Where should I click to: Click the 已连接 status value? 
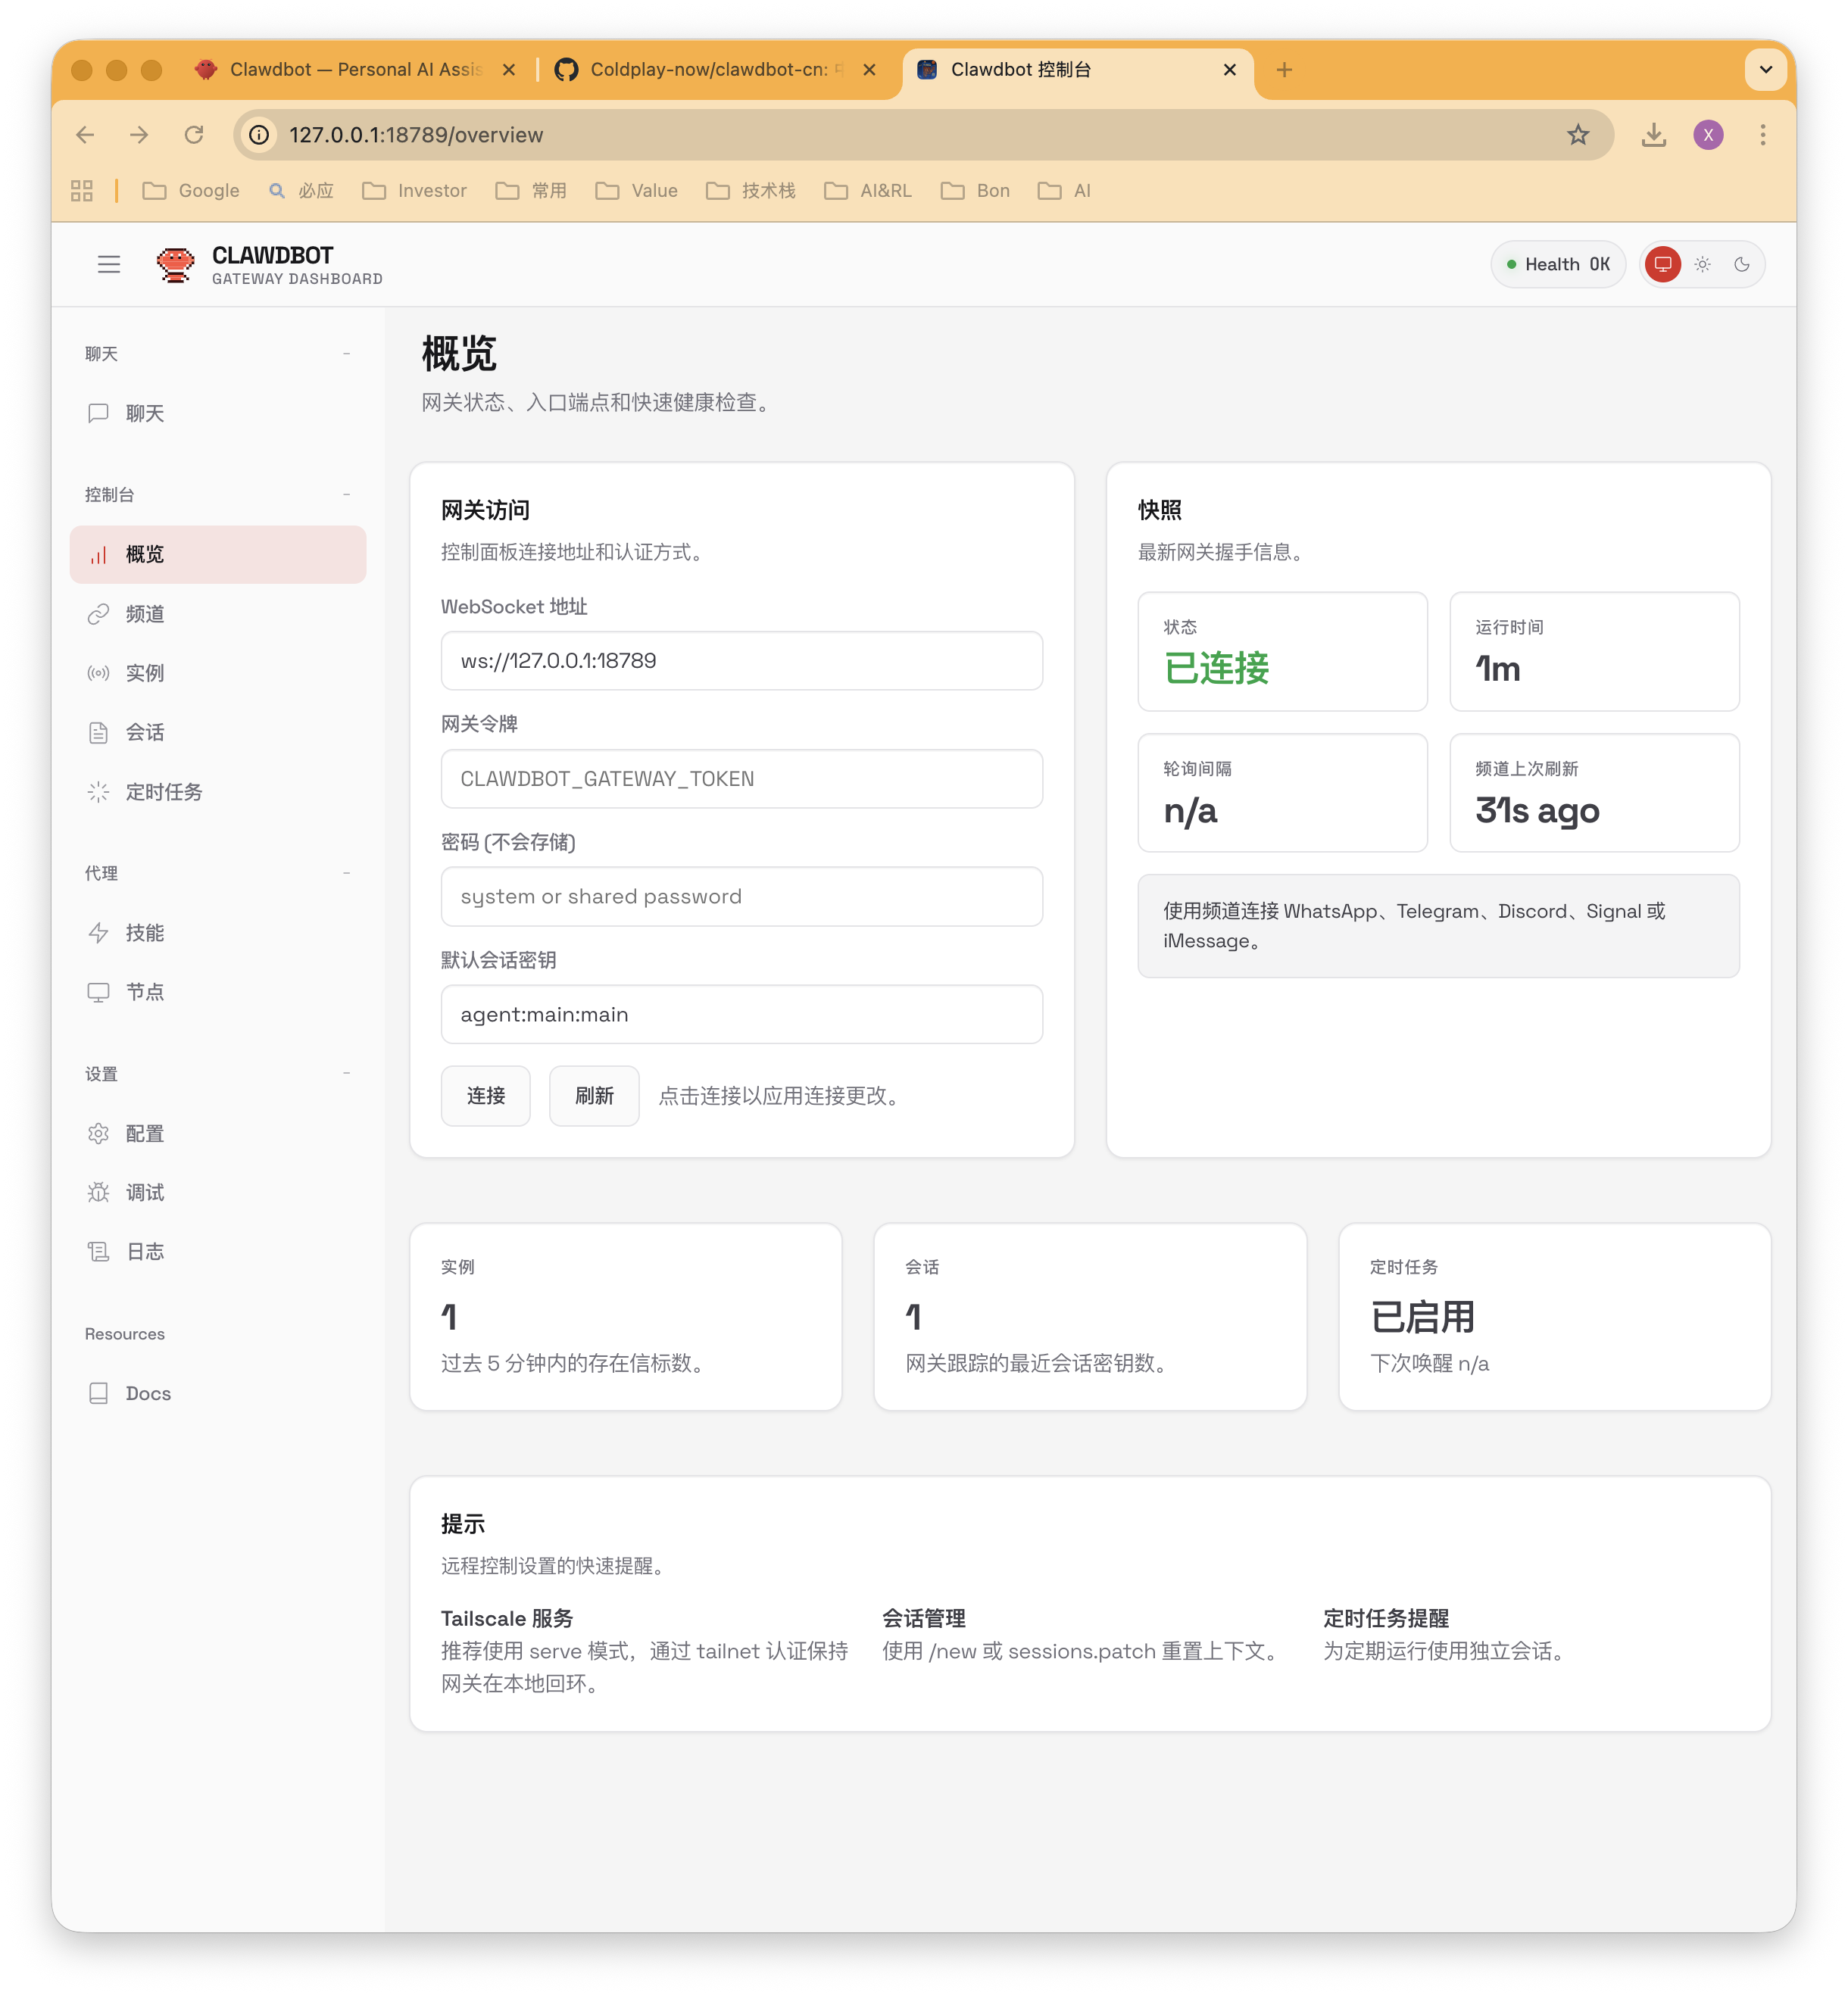tap(1216, 668)
